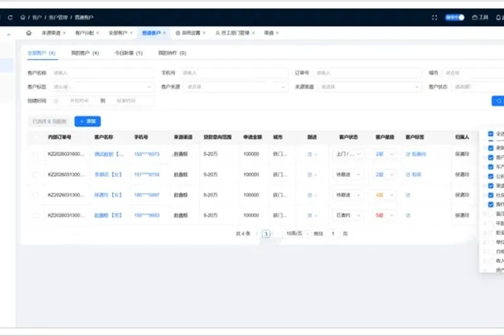
Task: Click the tag edit icon in the 4星 row
Action: [x=408, y=195]
